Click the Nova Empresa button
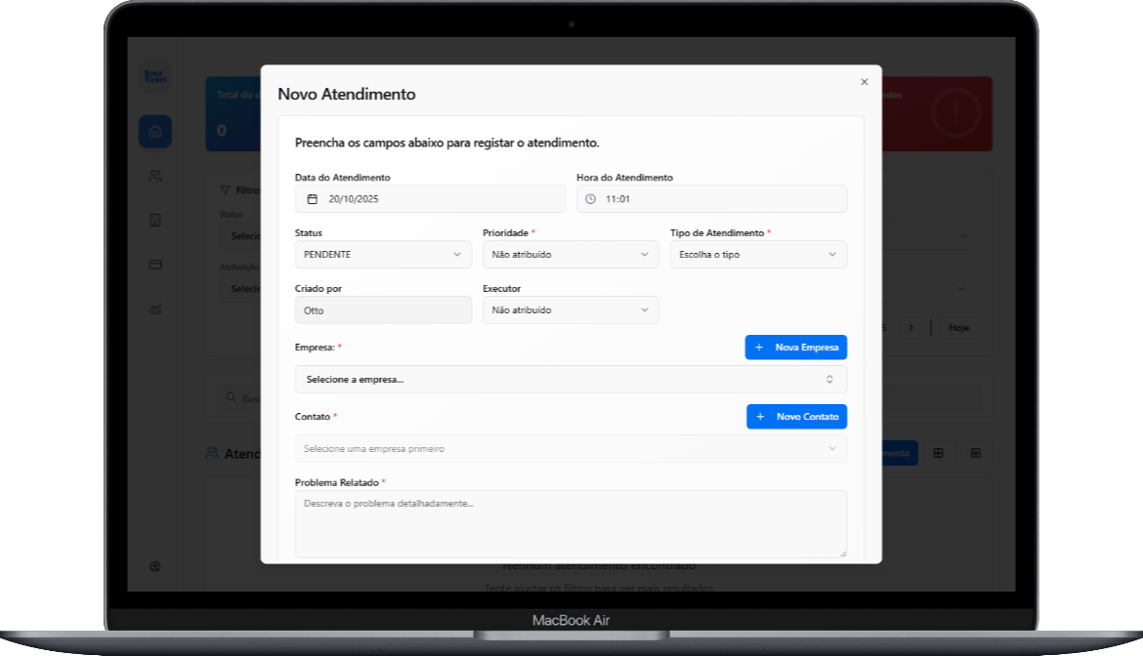1143x656 pixels. point(795,348)
